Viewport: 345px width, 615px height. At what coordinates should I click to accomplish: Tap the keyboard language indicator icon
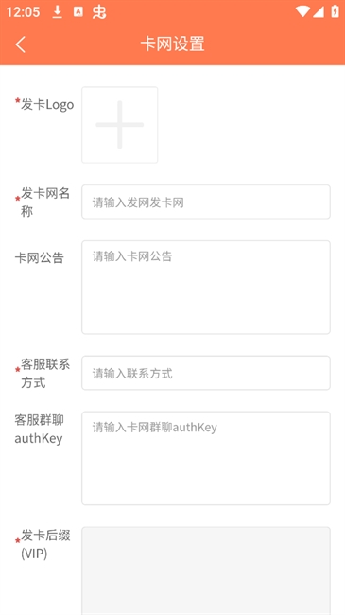tap(78, 12)
